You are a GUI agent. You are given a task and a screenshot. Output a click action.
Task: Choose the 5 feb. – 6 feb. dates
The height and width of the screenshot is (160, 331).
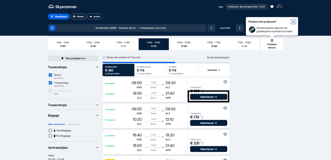point(184,44)
